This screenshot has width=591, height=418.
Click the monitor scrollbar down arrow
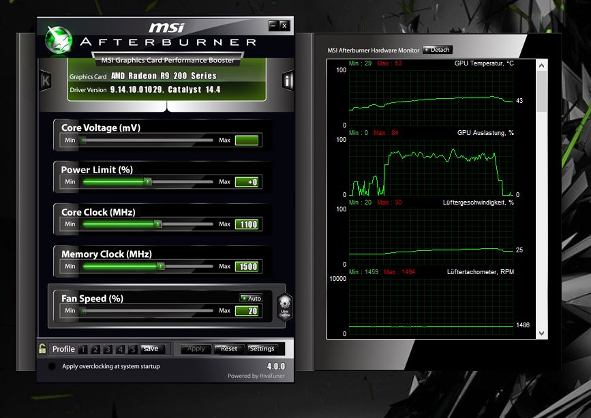click(542, 333)
